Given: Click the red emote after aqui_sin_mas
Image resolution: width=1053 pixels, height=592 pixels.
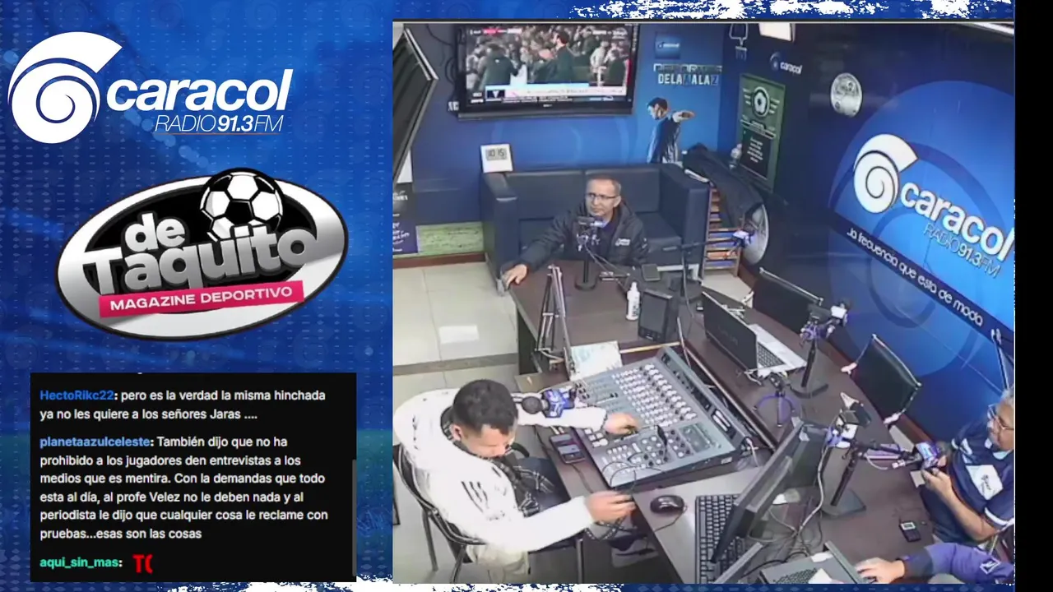Looking at the screenshot, I should pos(143,563).
